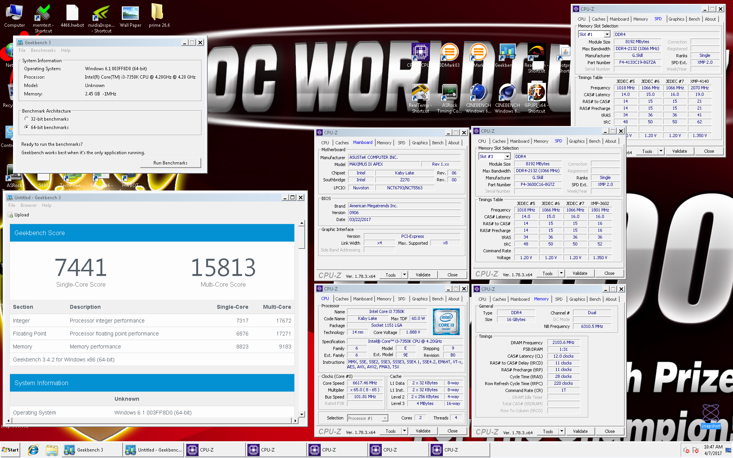Screen dimensions: 733x458
Task: Open the Processor #1 selection dropdown
Action: pyautogui.click(x=385, y=418)
